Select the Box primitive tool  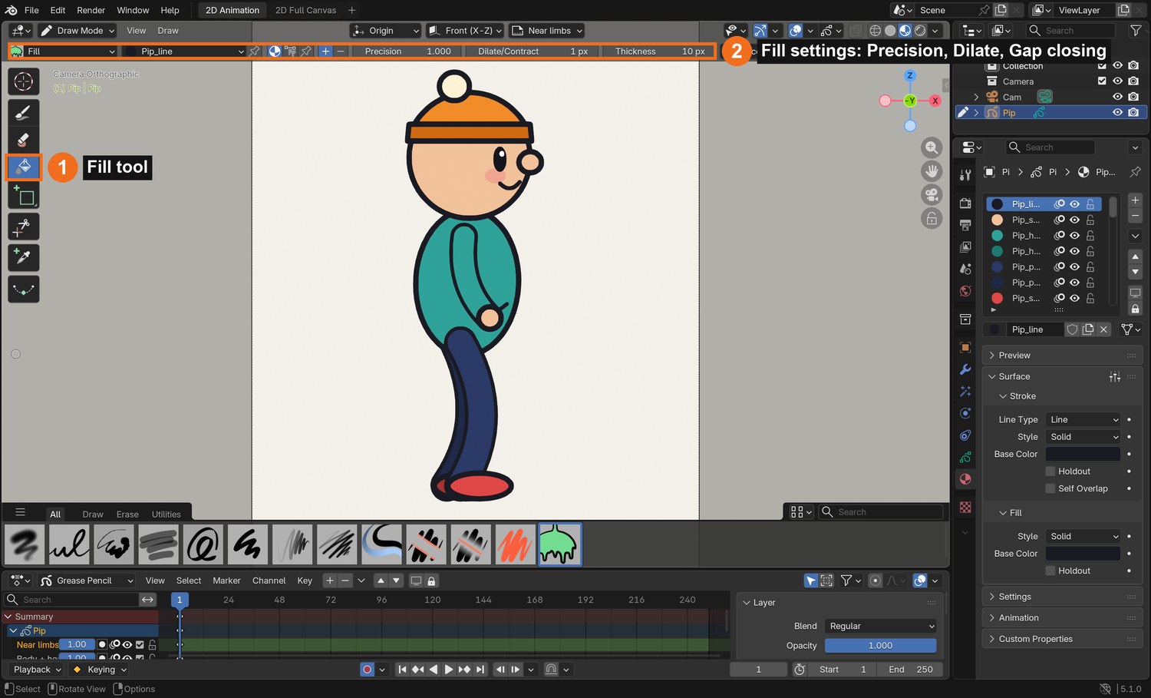pyautogui.click(x=23, y=196)
